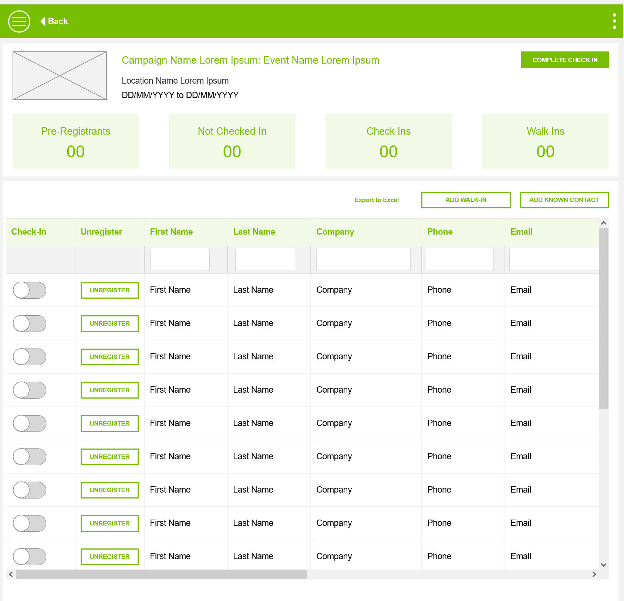Click the Phone column header
Viewport: 624px width, 601px height.
coord(440,232)
